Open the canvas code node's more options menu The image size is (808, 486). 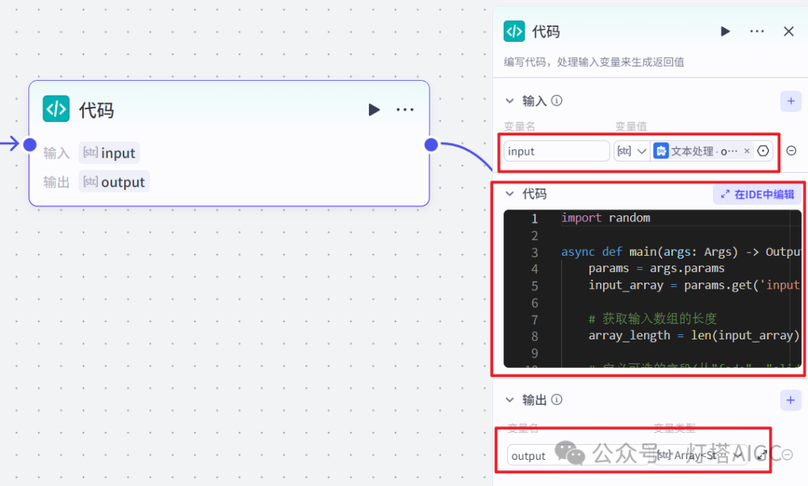(x=405, y=110)
